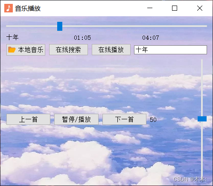Click the current time label 01:05
Image resolution: width=213 pixels, height=186 pixels.
click(x=82, y=38)
